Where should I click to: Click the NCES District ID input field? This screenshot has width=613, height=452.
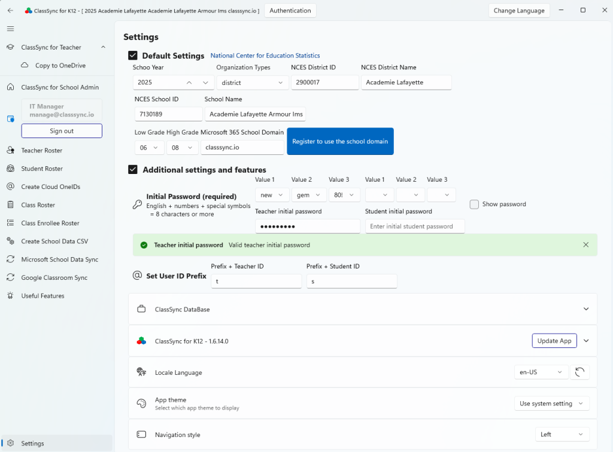point(325,83)
